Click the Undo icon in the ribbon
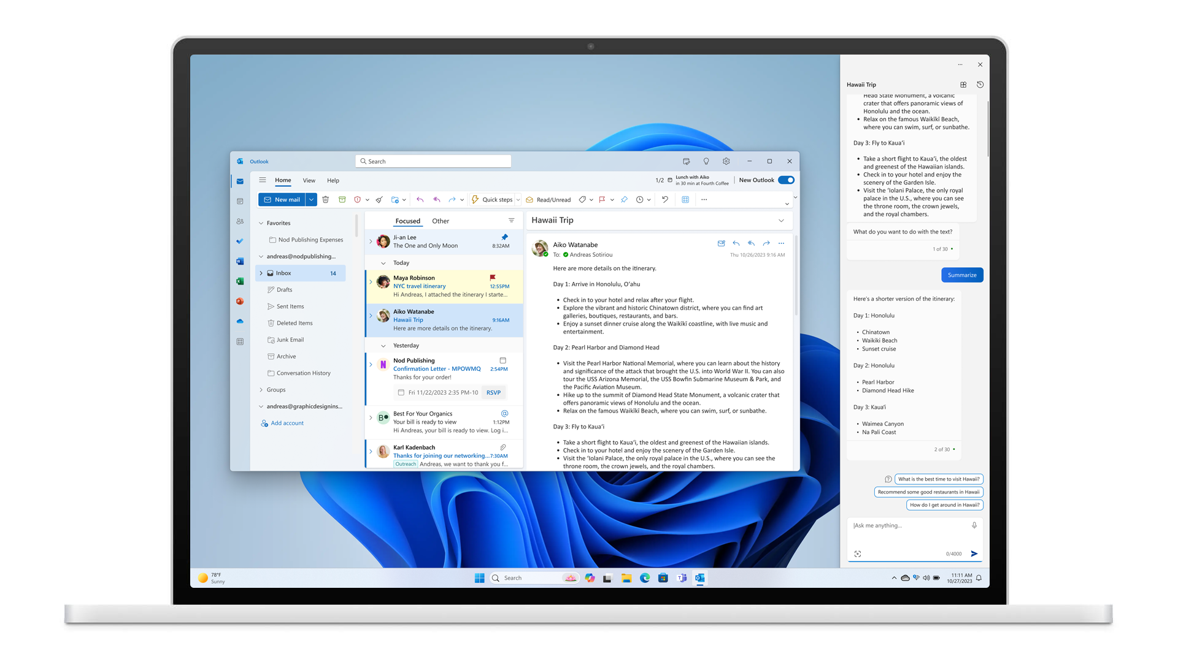 coord(665,200)
